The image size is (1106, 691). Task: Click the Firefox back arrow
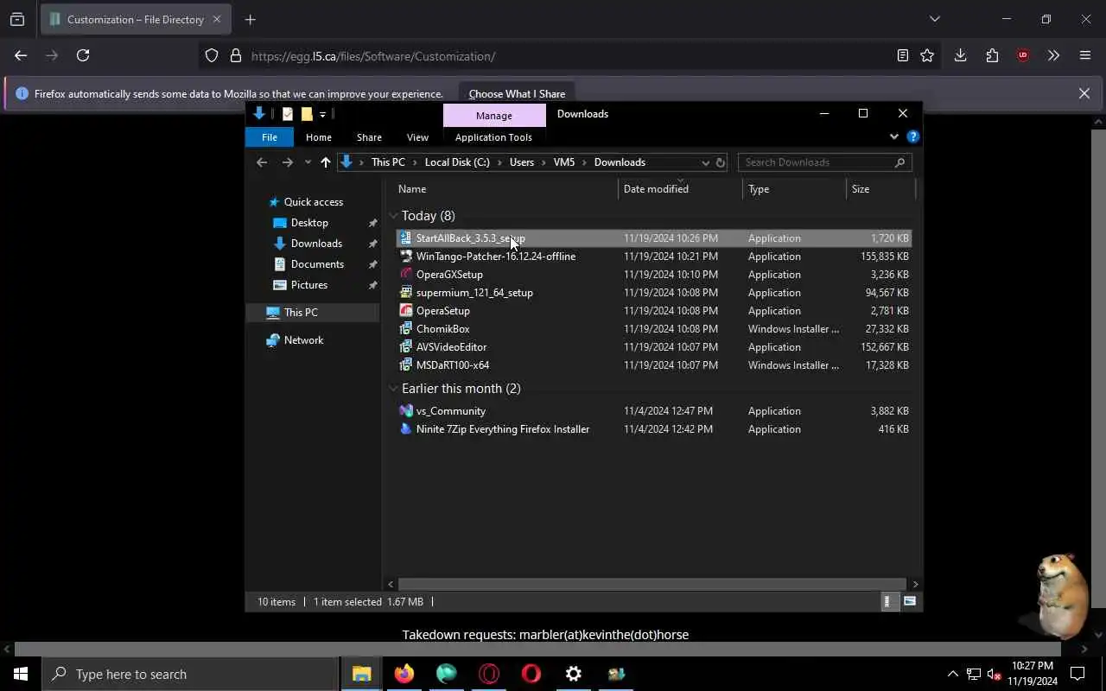coord(21,55)
